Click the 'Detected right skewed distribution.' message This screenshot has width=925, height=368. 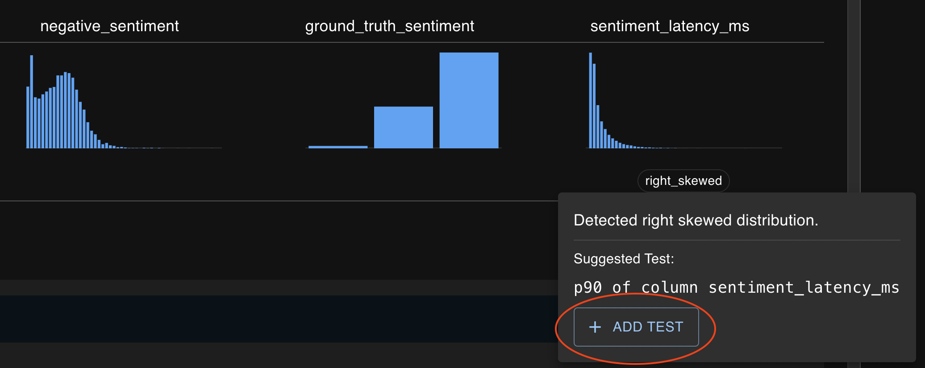696,221
